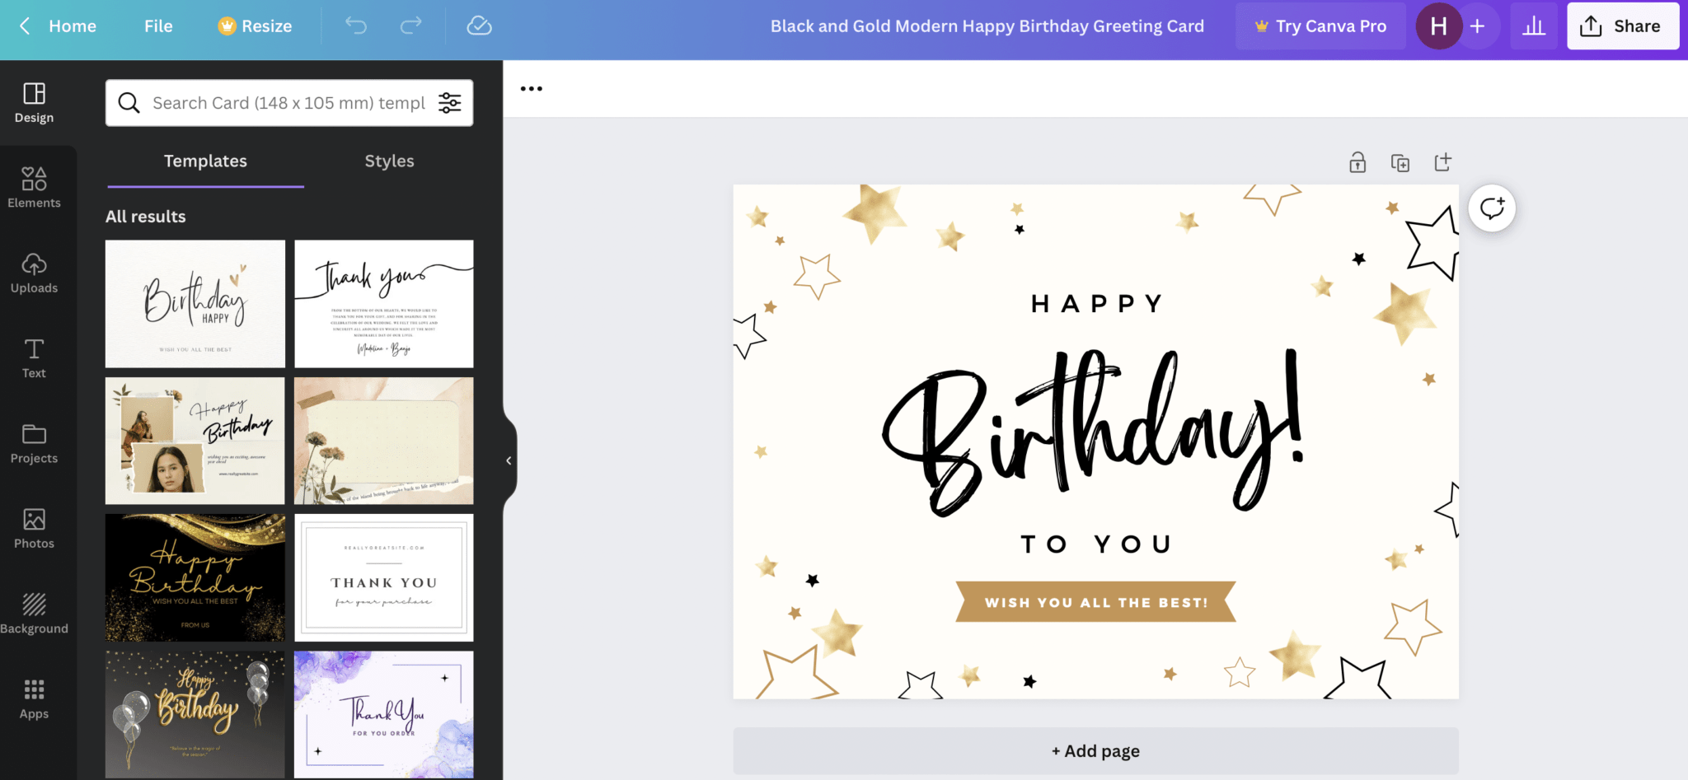The image size is (1688, 780).
Task: Click the design title in the header
Action: pos(987,26)
